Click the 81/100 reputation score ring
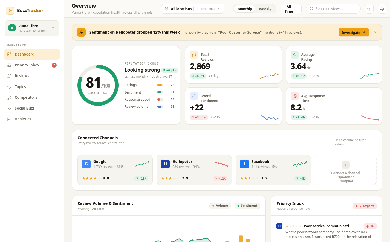The height and width of the screenshot is (242, 390). coord(98,85)
